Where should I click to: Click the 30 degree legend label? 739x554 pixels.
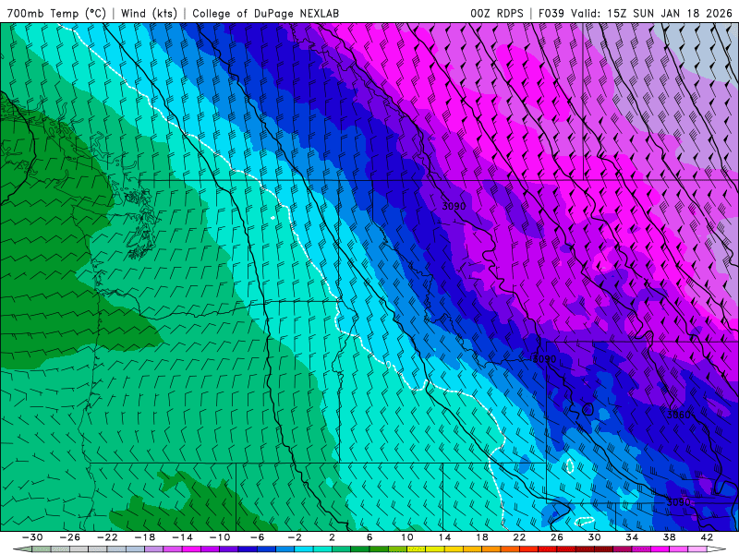594,537
